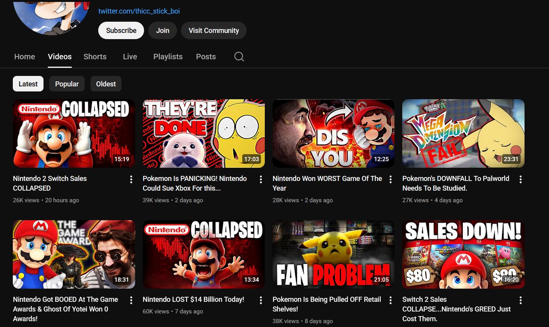
Task: Select the Videos tab
Action: pyautogui.click(x=60, y=57)
